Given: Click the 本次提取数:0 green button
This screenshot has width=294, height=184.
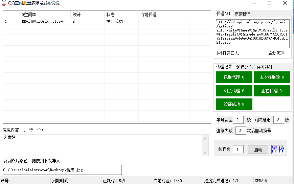Looking at the screenshot, I should 272,77.
